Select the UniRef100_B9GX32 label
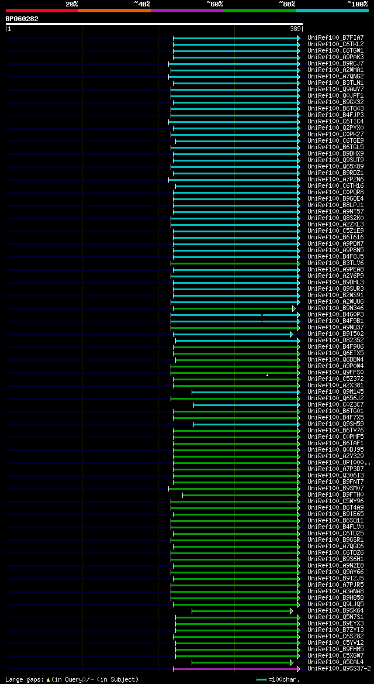This screenshot has width=374, height=684. (x=335, y=102)
